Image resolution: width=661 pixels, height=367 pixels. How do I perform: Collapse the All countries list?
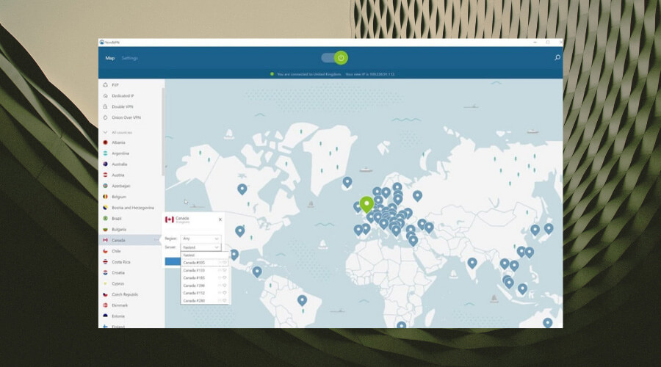coord(106,132)
